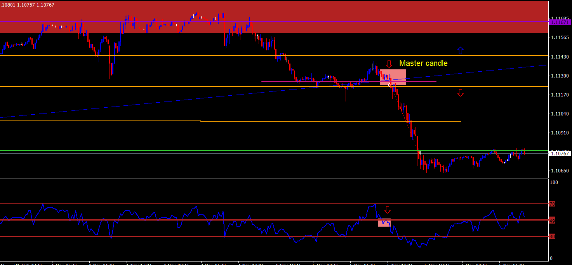Click the RSI level 30 label

[552, 236]
